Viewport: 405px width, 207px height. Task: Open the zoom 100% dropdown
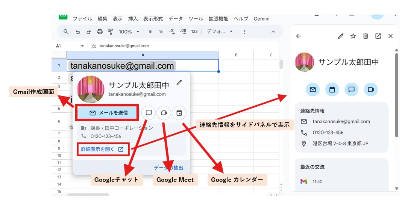pos(129,32)
